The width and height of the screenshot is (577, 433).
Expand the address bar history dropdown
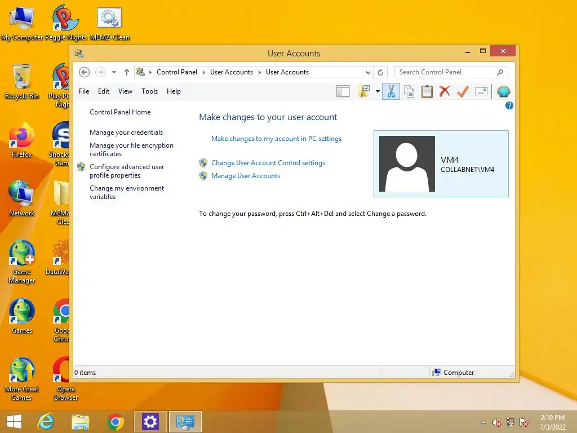[368, 73]
